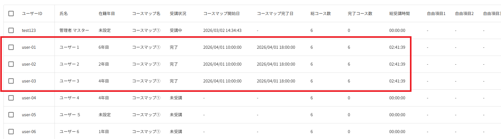Mark the user-03 row checkbox
This screenshot has height=139, width=501.
[11, 81]
